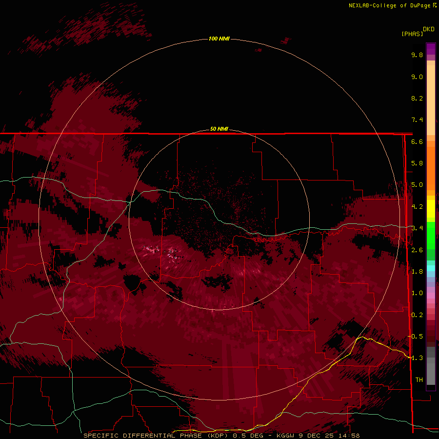Viewport: 439px width, 439px height.
Task: Click the 5.0 value on the color scale
Action: coord(417,185)
